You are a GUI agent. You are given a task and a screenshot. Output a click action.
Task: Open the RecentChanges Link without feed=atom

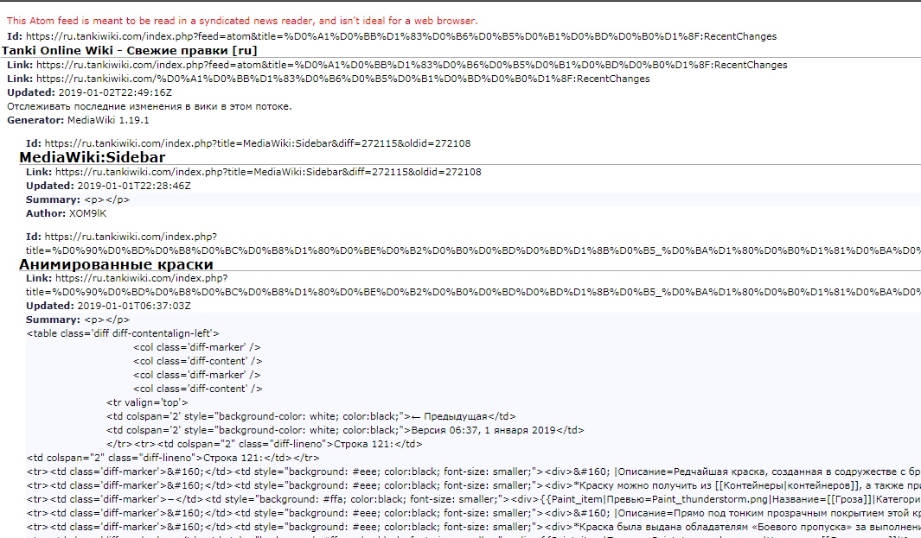[x=342, y=79]
